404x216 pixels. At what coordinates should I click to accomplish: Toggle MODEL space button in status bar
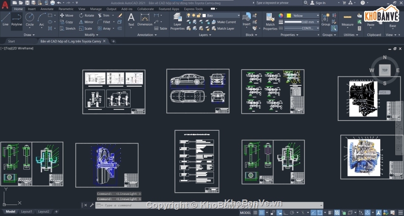click(x=245, y=213)
